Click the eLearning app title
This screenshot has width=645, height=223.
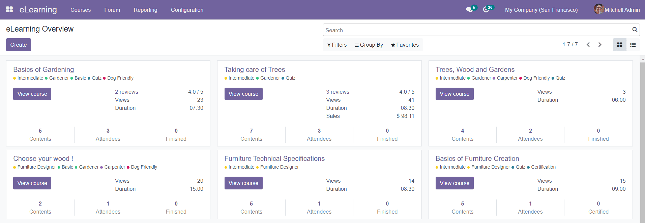(38, 10)
